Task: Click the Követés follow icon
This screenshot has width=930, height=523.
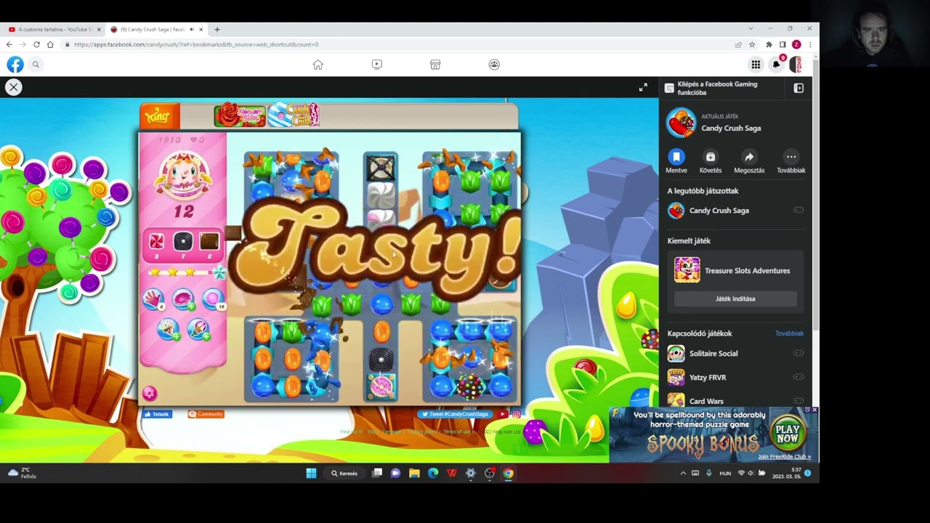Action: click(x=711, y=157)
